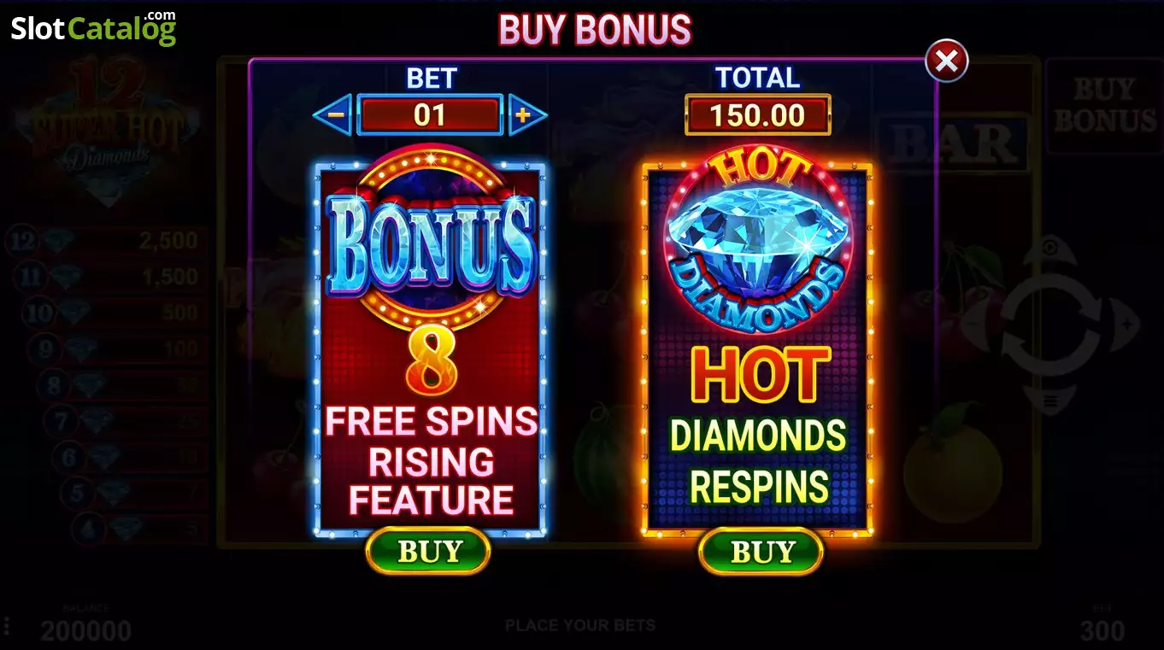Screen dimensions: 1164x650
Task: Open the three-dot menu at bottom left
Action: (x=6, y=625)
